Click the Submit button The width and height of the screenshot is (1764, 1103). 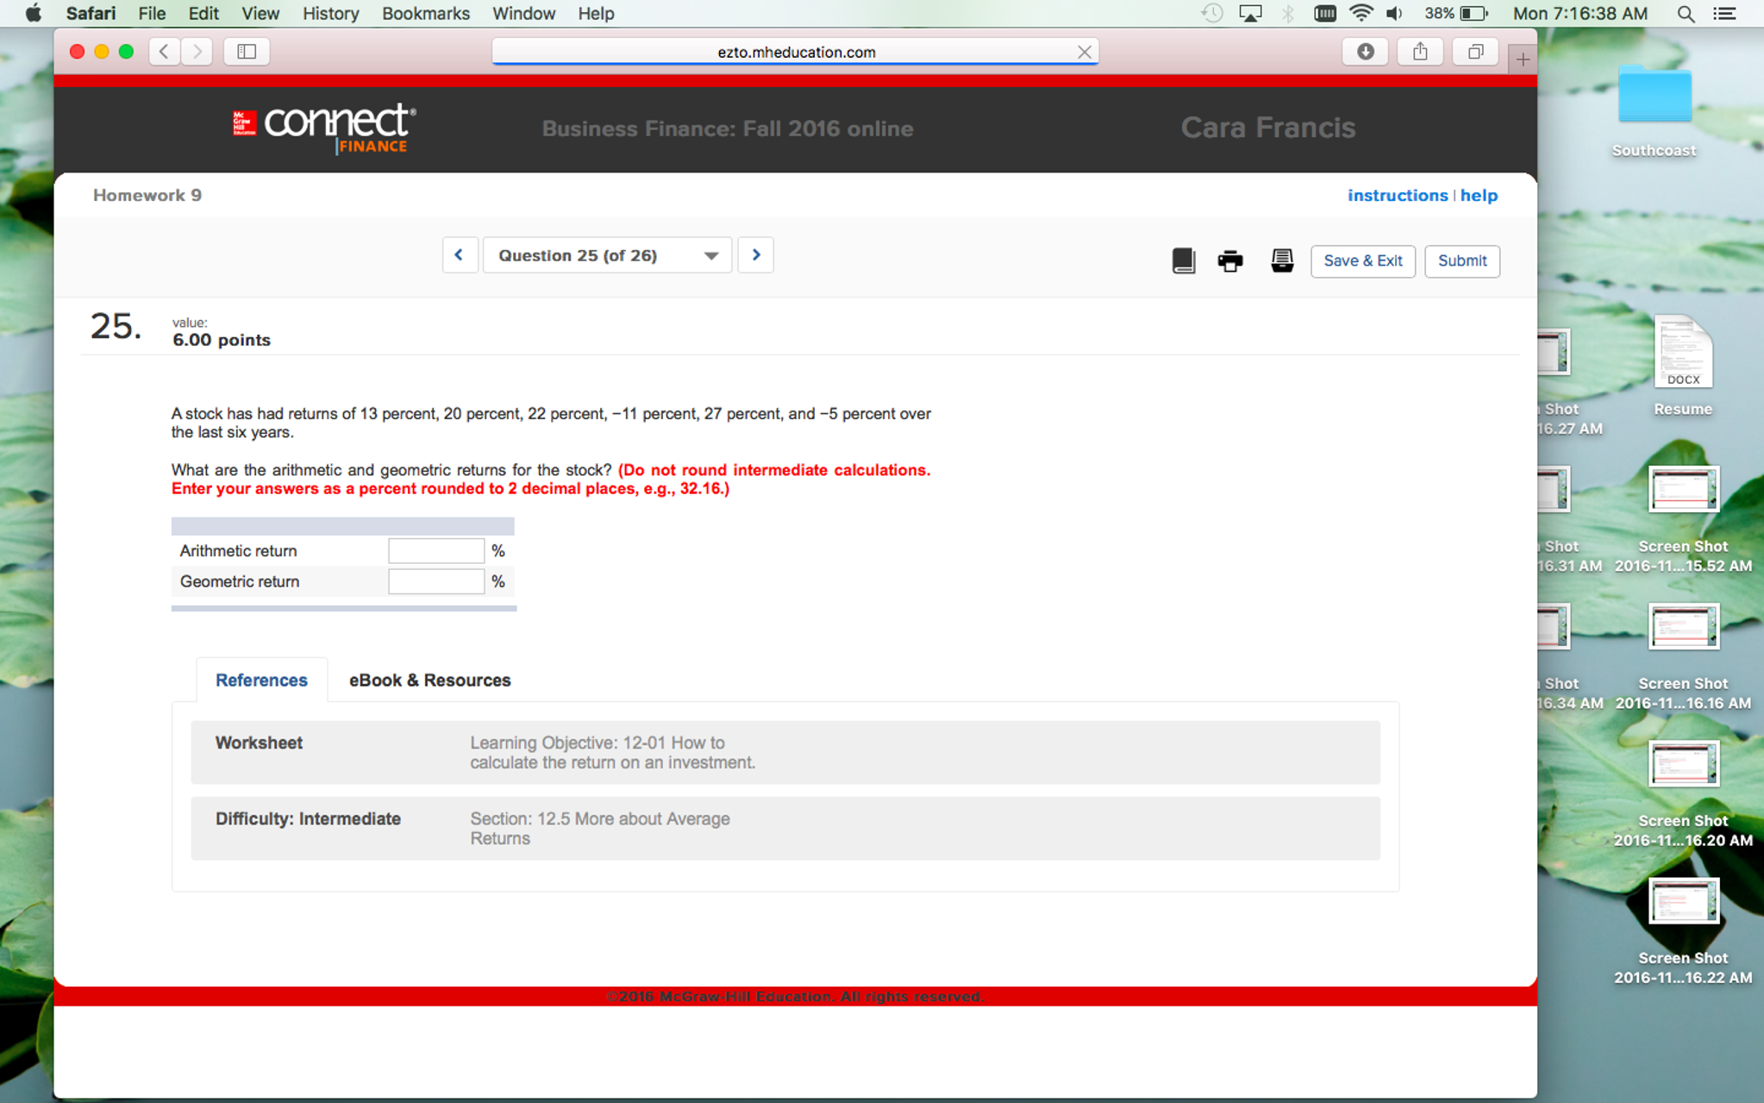point(1463,260)
